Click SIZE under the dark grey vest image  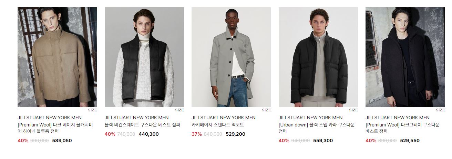coord(440,110)
